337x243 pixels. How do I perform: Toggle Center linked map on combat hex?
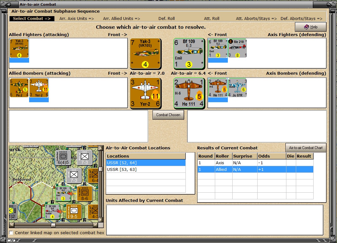point(11,233)
